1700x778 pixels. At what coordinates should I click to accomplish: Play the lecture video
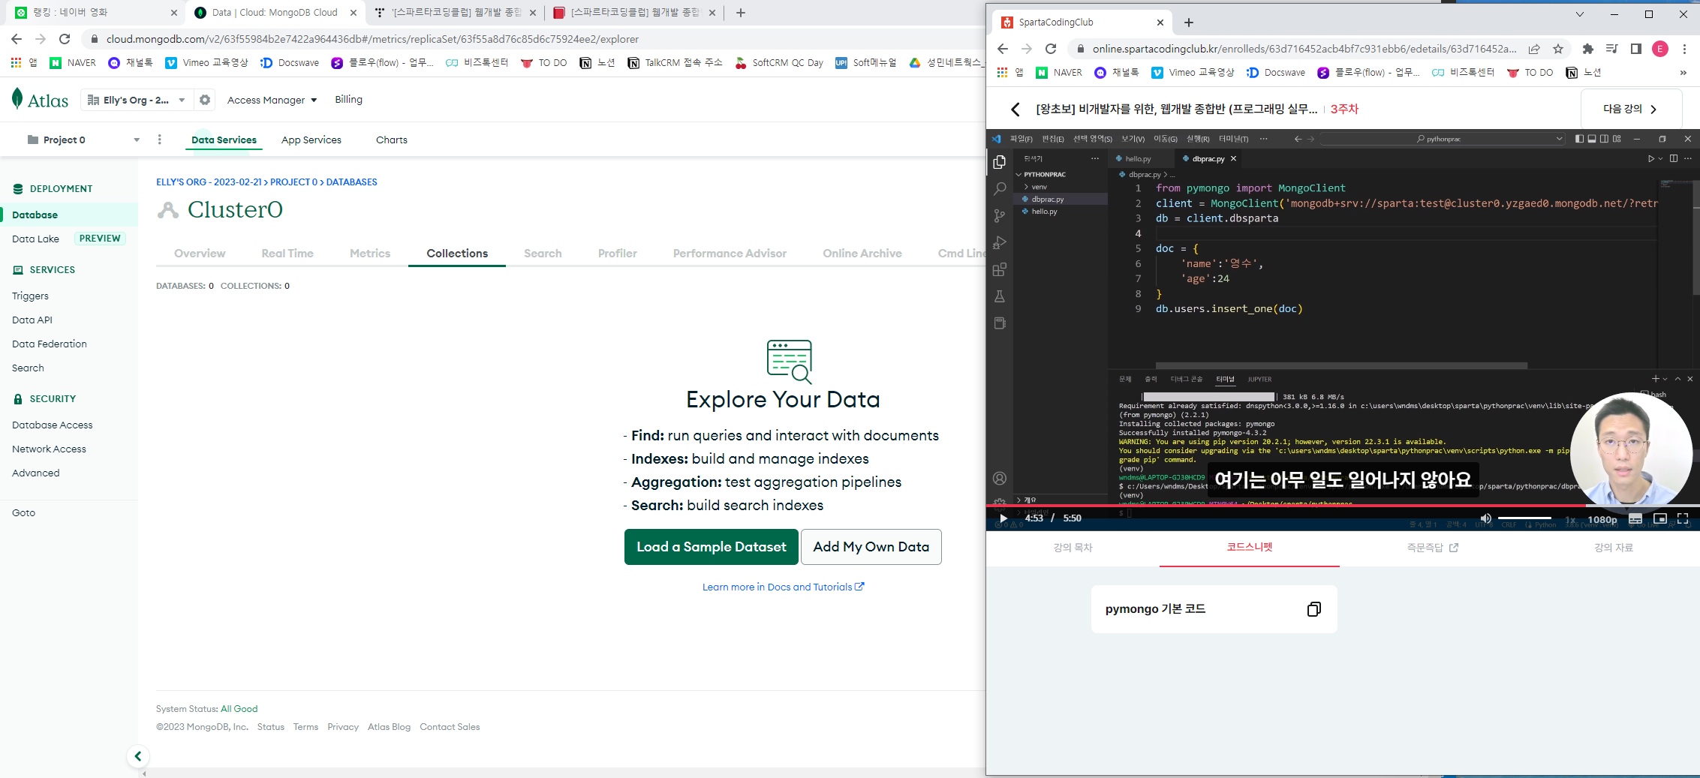[x=1003, y=518]
